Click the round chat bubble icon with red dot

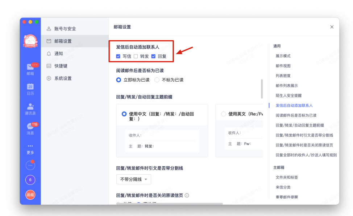pyautogui.click(x=30, y=165)
